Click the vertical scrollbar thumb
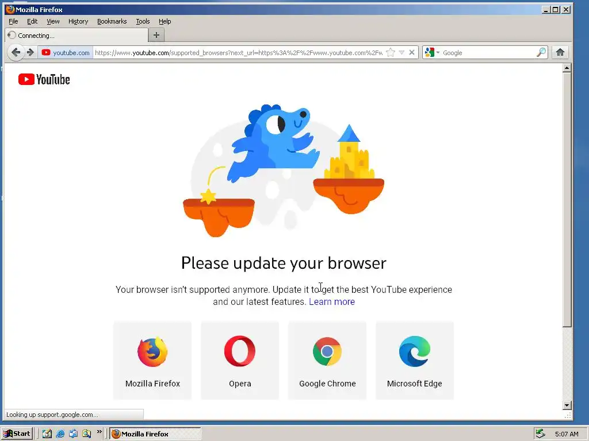The width and height of the screenshot is (589, 441). [x=567, y=199]
